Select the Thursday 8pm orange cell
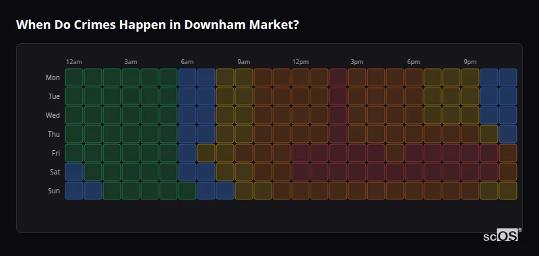The width and height of the screenshot is (539, 256). coord(451,134)
